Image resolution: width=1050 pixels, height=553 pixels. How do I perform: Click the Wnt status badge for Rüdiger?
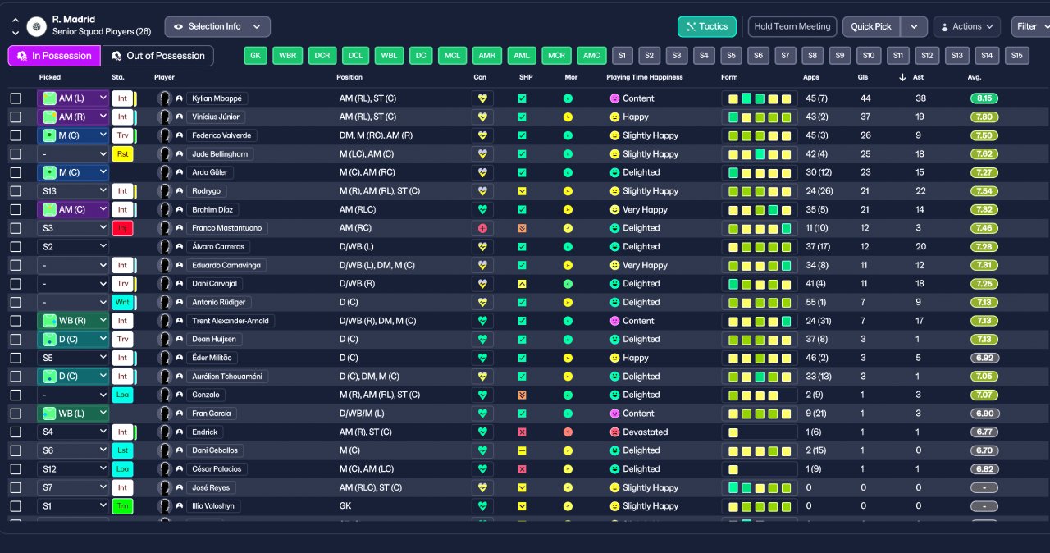pos(123,302)
